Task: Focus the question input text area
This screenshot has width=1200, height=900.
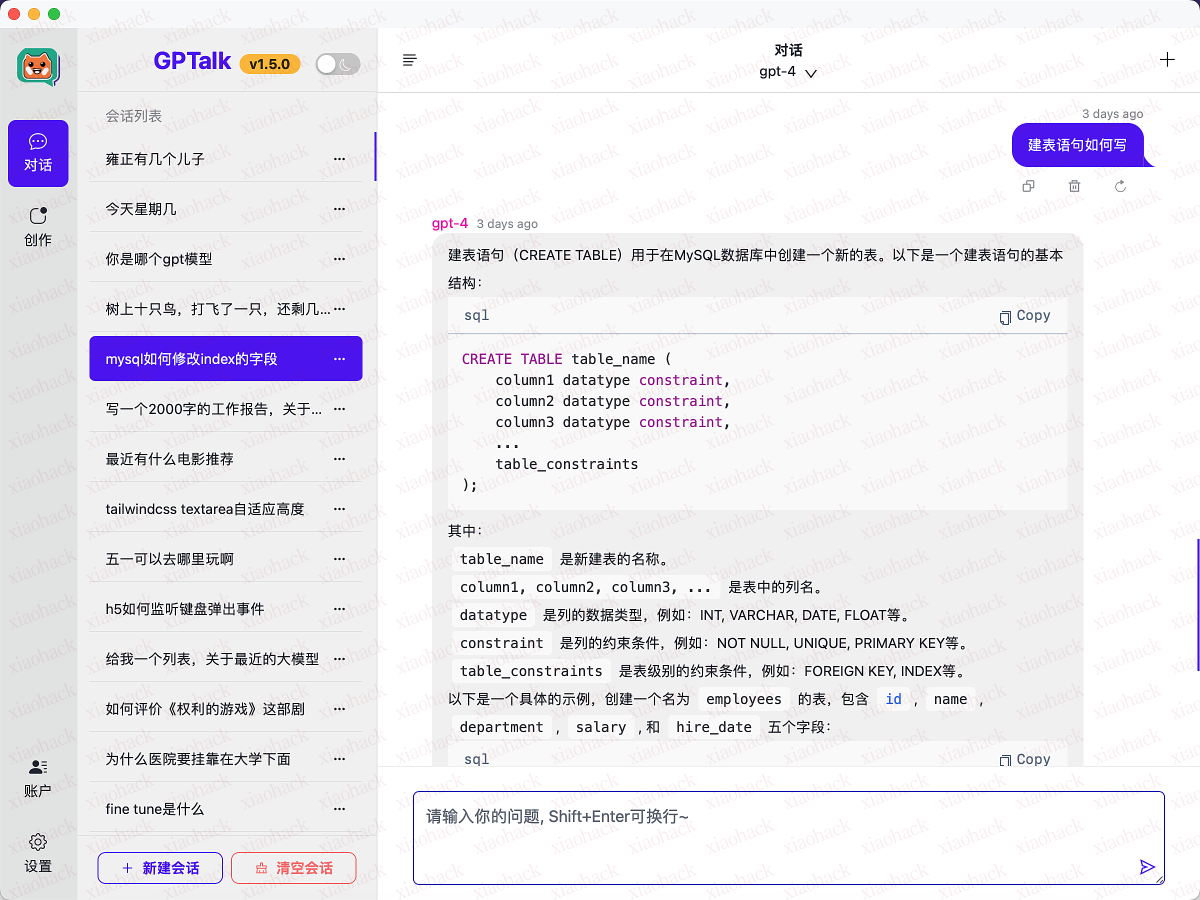Action: 788,837
